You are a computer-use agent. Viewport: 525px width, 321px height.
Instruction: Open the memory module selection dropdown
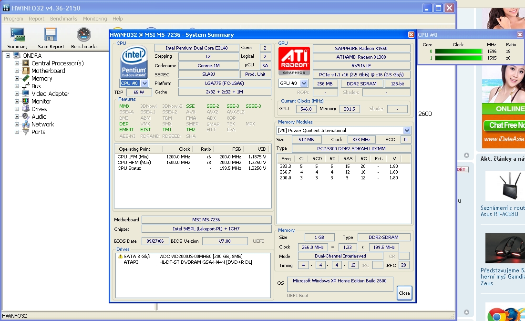(407, 131)
